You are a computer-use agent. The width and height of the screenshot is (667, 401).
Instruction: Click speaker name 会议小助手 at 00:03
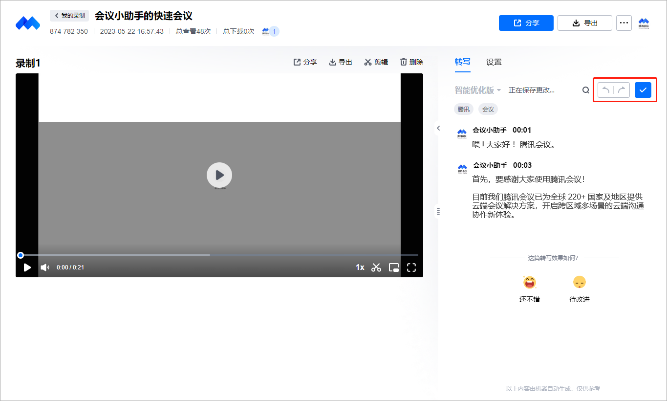(490, 165)
